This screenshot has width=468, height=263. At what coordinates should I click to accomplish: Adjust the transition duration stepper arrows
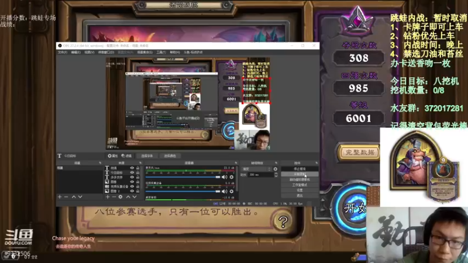pos(276,175)
